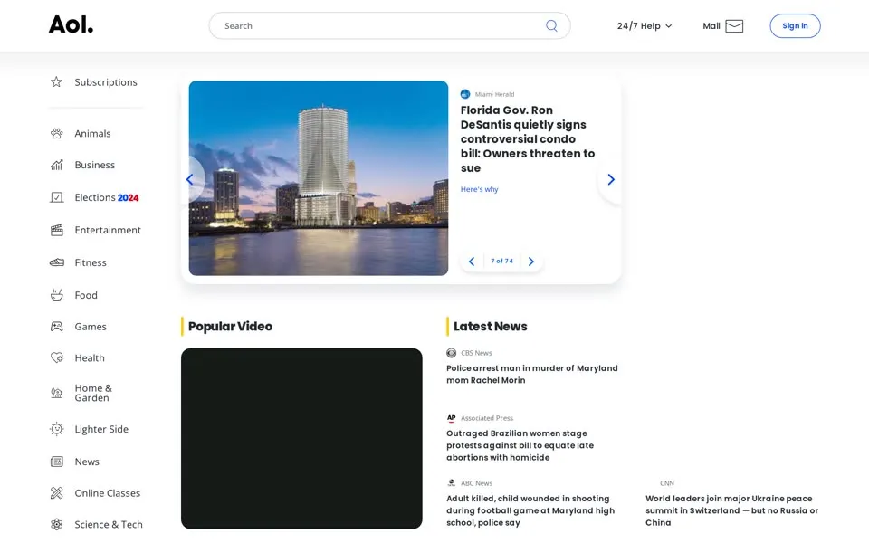The image size is (869, 543).
Task: Click the Sign in button
Action: pyautogui.click(x=795, y=26)
